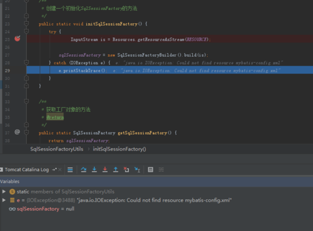Click 'return sqlSessionFactory' on line 38
313x231 pixels.
point(79,140)
